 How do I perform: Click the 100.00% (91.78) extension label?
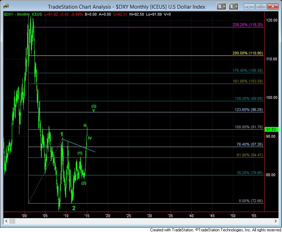click(249, 127)
